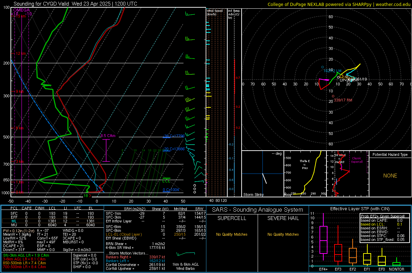412x273 pixels.
Task: Click the 'ConvT = 65F' value
Action: (x=47, y=238)
